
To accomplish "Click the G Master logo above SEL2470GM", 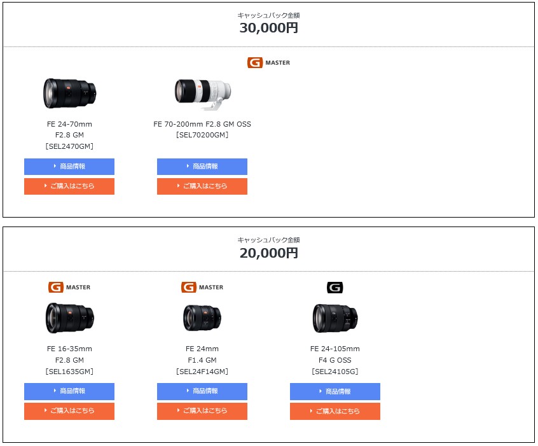I will pos(268,62).
